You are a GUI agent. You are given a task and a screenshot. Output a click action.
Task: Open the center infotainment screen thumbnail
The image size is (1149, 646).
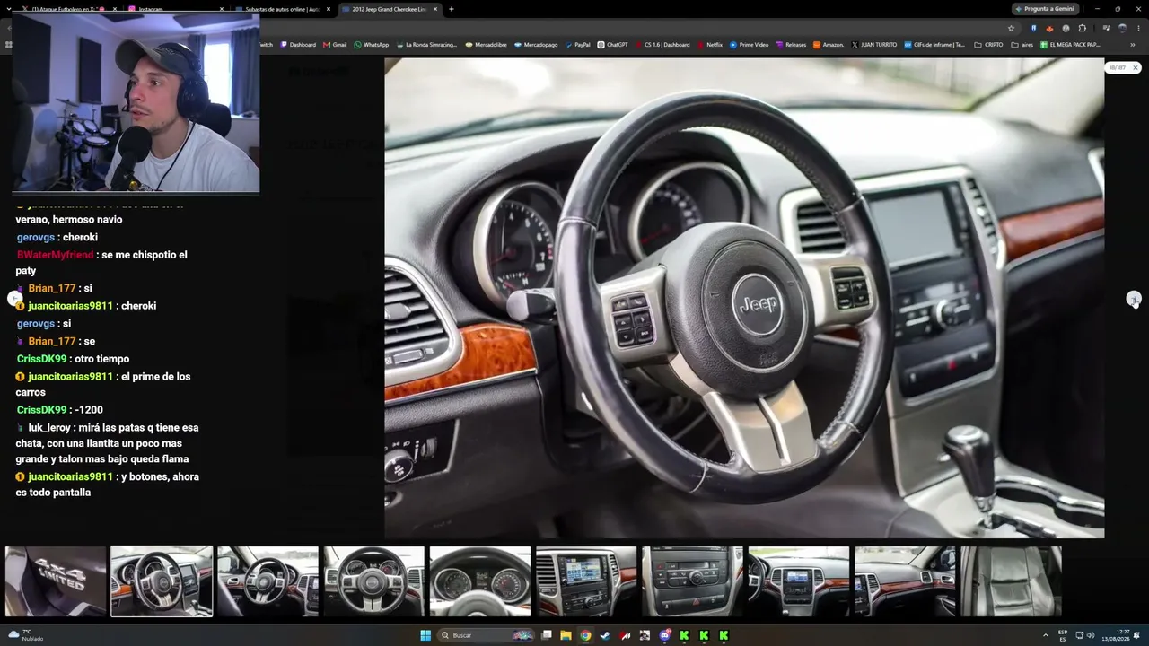click(586, 581)
